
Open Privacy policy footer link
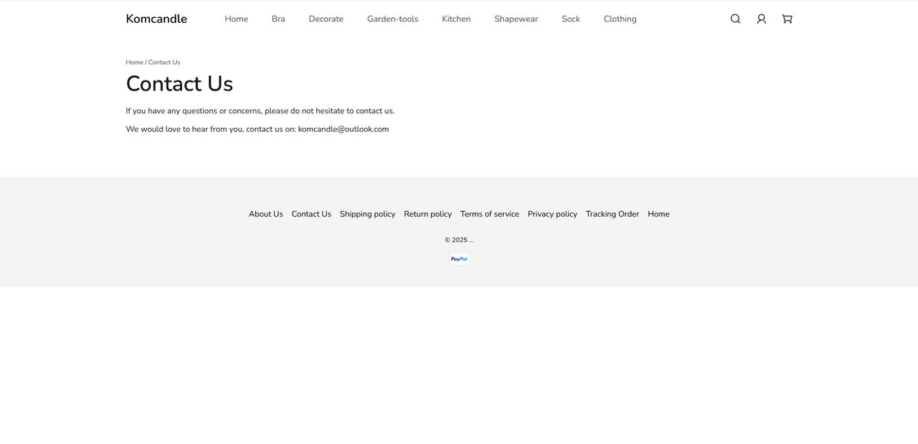(x=552, y=214)
